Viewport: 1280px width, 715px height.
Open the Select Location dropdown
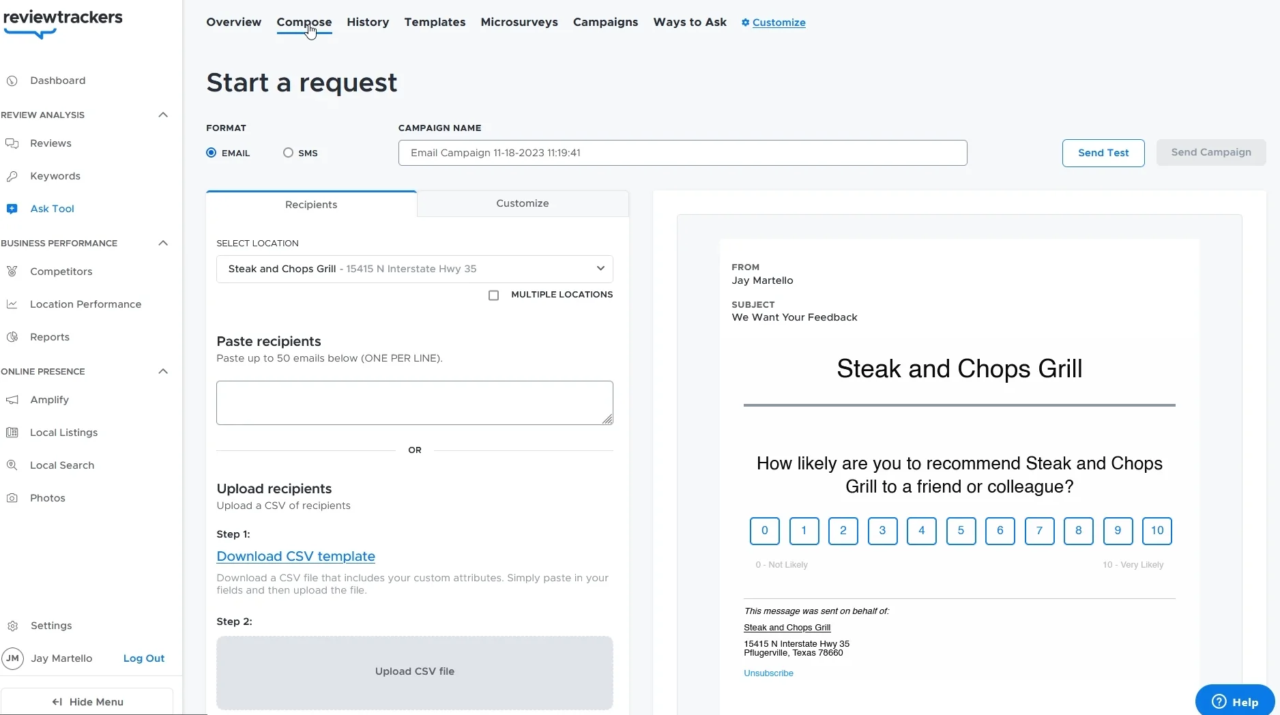(x=414, y=269)
